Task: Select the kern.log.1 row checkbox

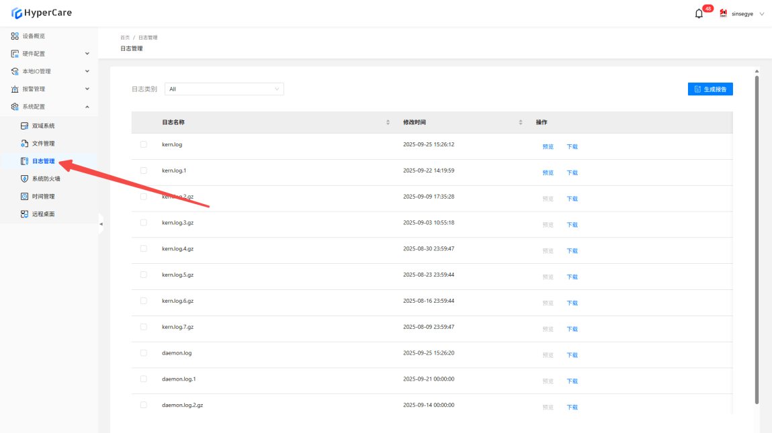Action: point(143,171)
